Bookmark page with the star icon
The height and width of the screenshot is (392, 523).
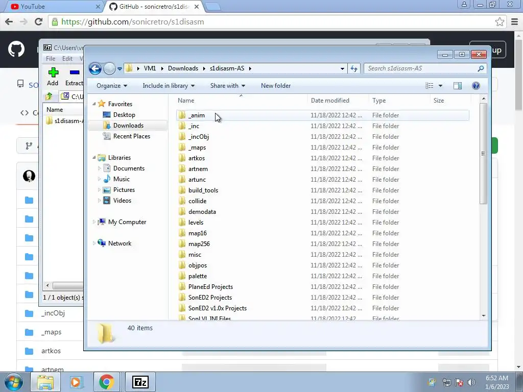tap(500, 21)
